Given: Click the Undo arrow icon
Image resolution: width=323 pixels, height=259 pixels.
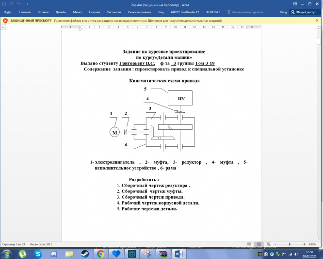Looking at the screenshot, I should click(18, 4).
